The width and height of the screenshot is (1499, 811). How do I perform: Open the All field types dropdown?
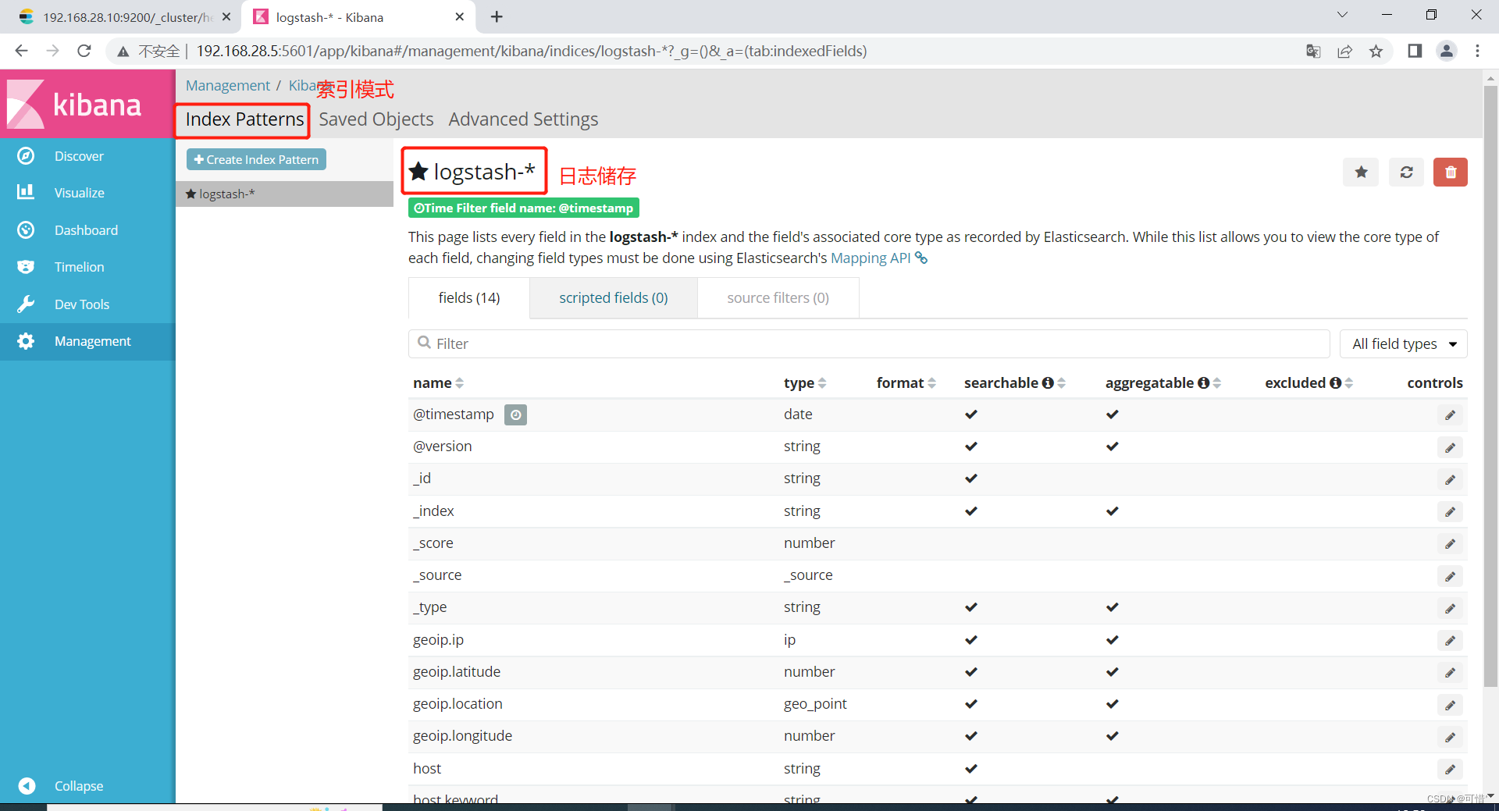(1403, 343)
